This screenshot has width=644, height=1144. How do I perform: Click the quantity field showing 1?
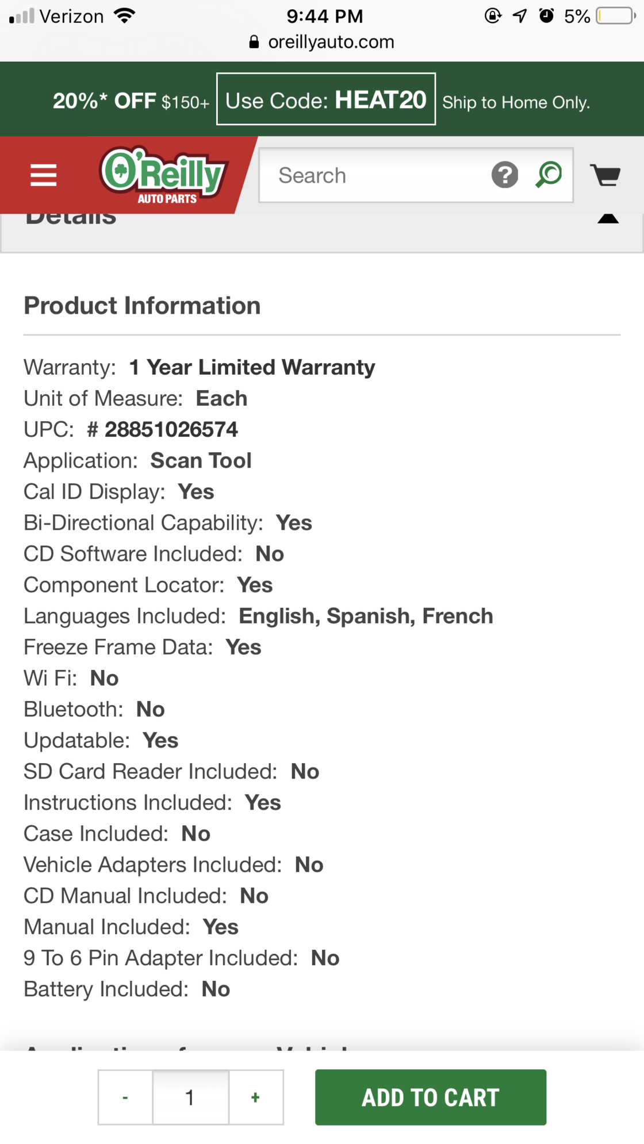(190, 1097)
